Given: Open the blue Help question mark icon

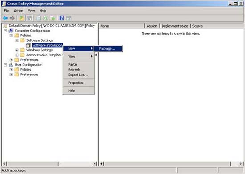Looking at the screenshot, I should point(62,18).
